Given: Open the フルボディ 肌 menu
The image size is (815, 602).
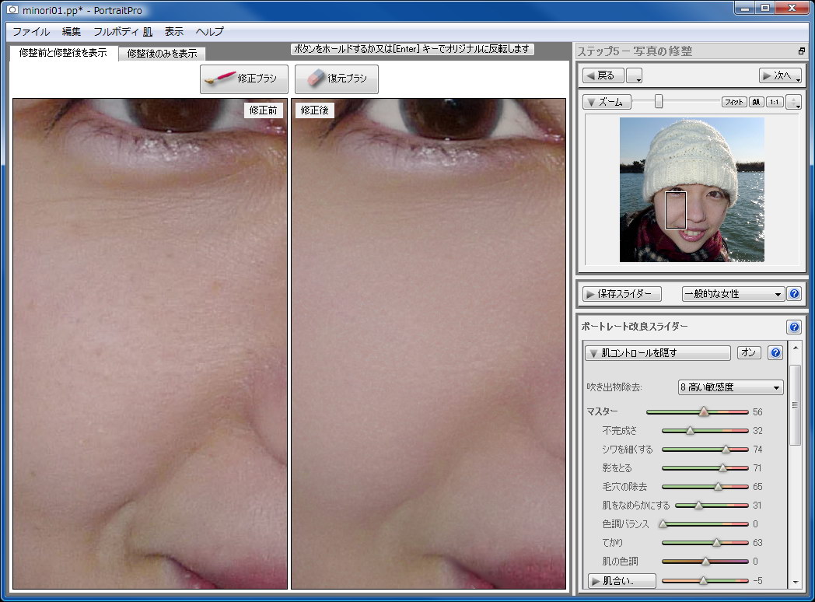Looking at the screenshot, I should click(x=123, y=32).
